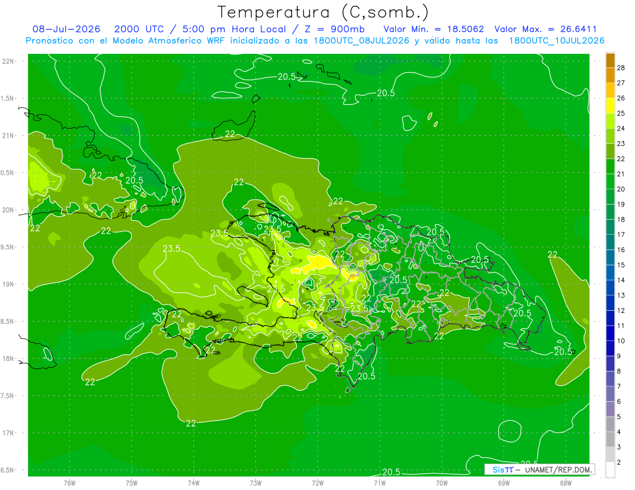Click the legend label '2'
Viewport: 635px width, 490px height.
[619, 463]
